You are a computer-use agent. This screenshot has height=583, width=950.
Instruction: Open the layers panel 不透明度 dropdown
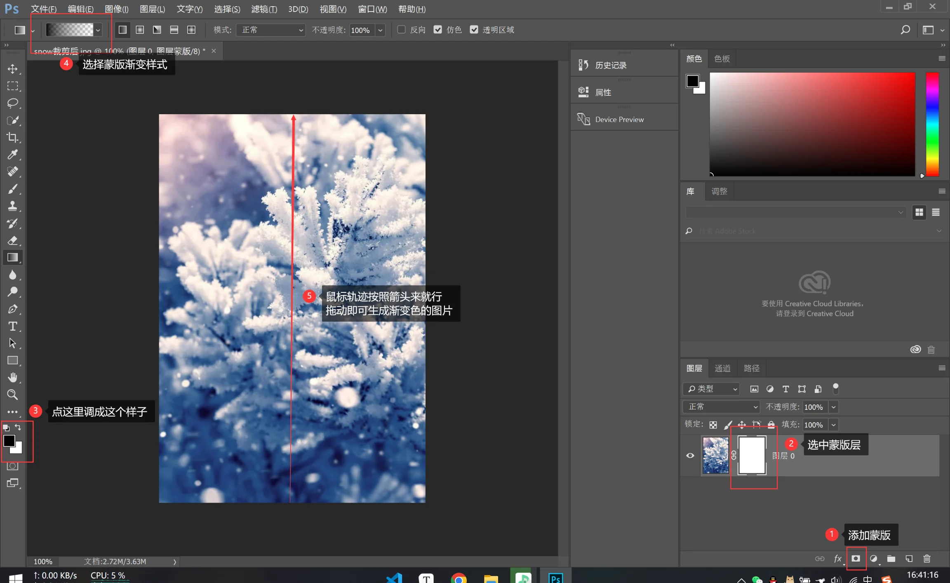[x=834, y=407]
